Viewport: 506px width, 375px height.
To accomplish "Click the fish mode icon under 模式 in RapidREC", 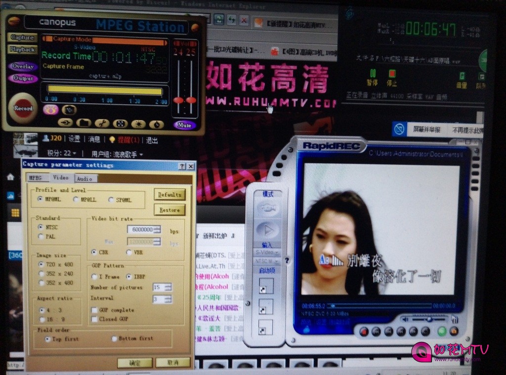I will click(267, 209).
